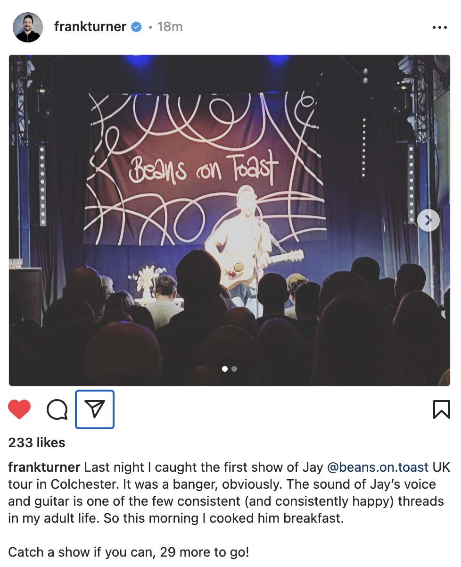This screenshot has width=461, height=567.
Task: Open the three-dot more options menu
Action: [x=439, y=28]
